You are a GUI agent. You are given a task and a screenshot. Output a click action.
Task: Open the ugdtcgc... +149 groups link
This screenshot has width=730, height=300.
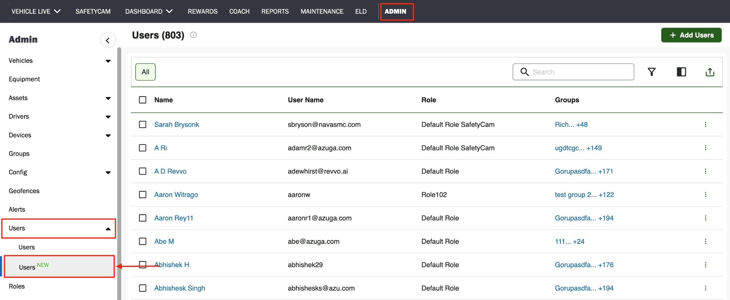578,148
